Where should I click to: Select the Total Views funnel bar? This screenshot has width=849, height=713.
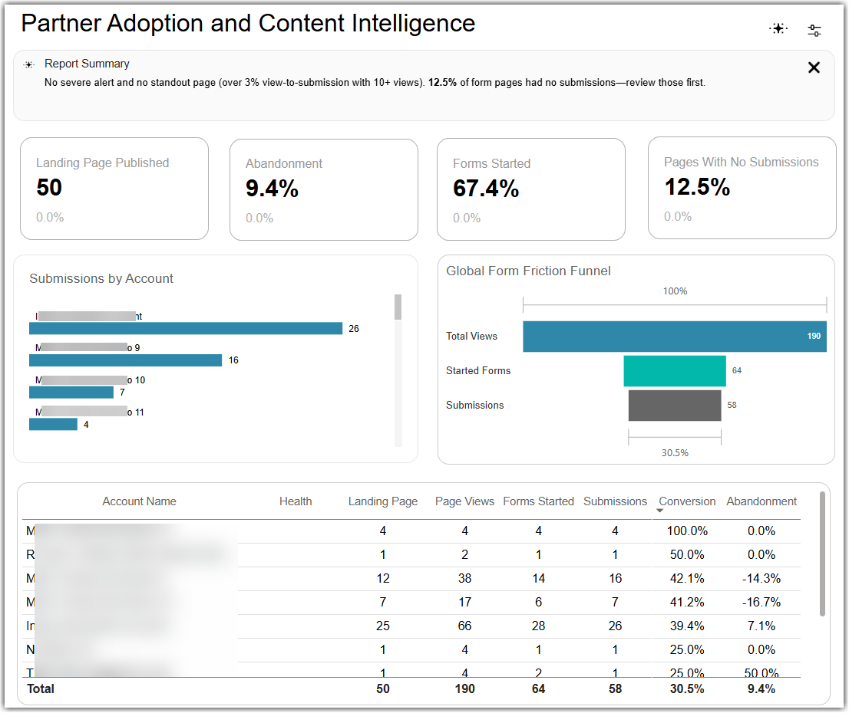pyautogui.click(x=674, y=337)
